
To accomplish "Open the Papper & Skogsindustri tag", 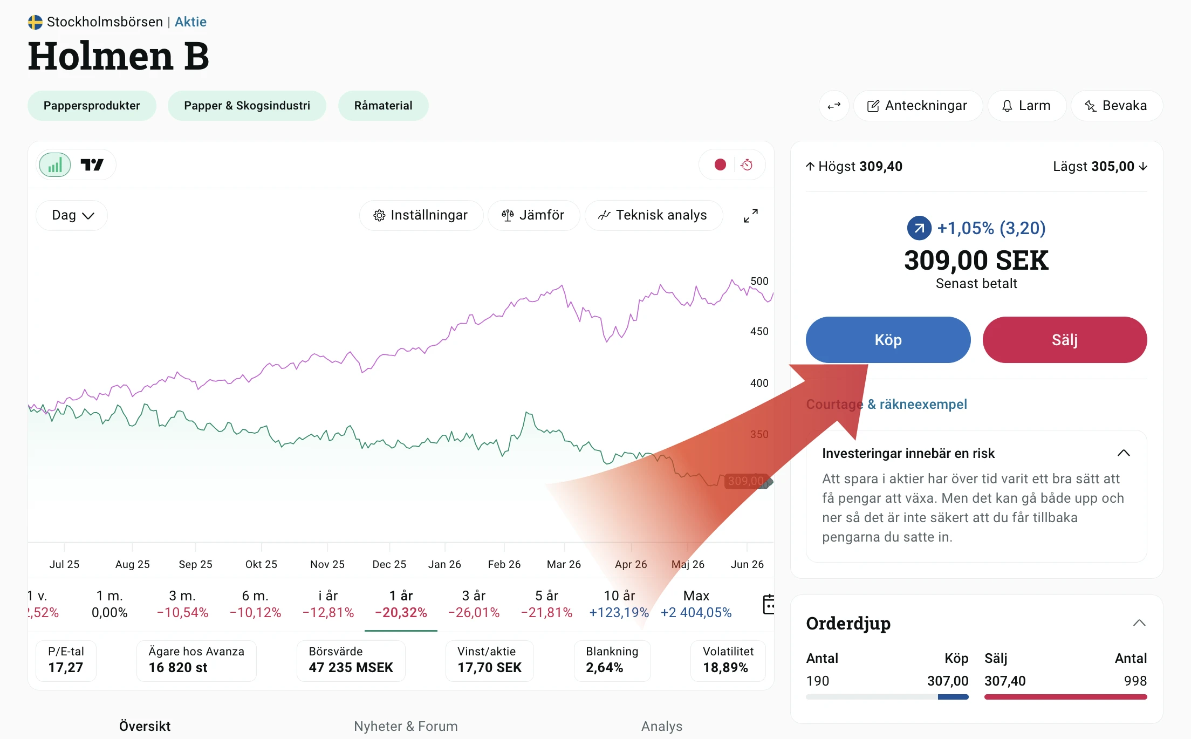I will 247,106.
